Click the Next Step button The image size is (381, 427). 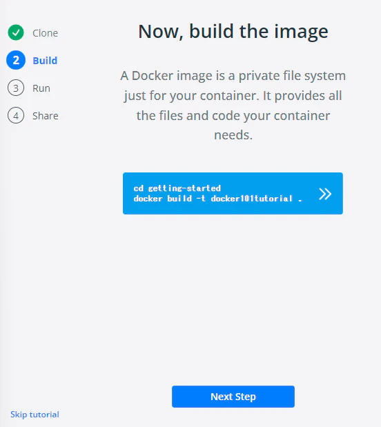[x=233, y=397]
